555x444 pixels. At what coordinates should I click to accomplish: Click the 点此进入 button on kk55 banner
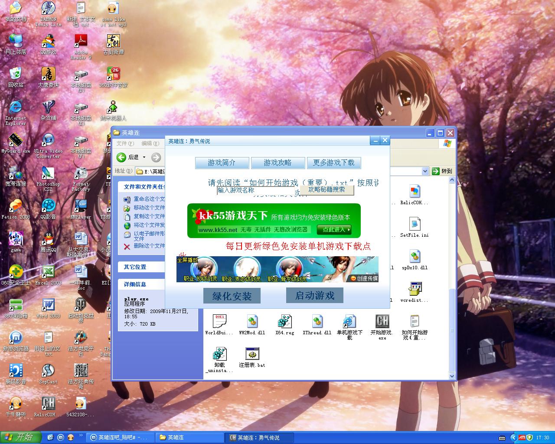click(x=334, y=229)
